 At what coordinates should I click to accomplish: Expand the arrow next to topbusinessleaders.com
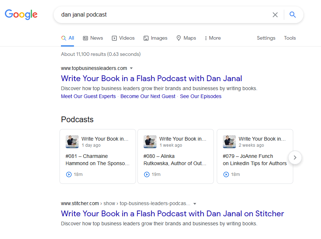point(131,68)
